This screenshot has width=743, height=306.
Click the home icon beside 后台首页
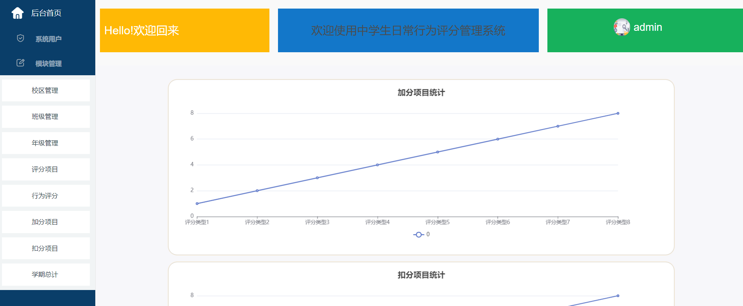tap(18, 13)
